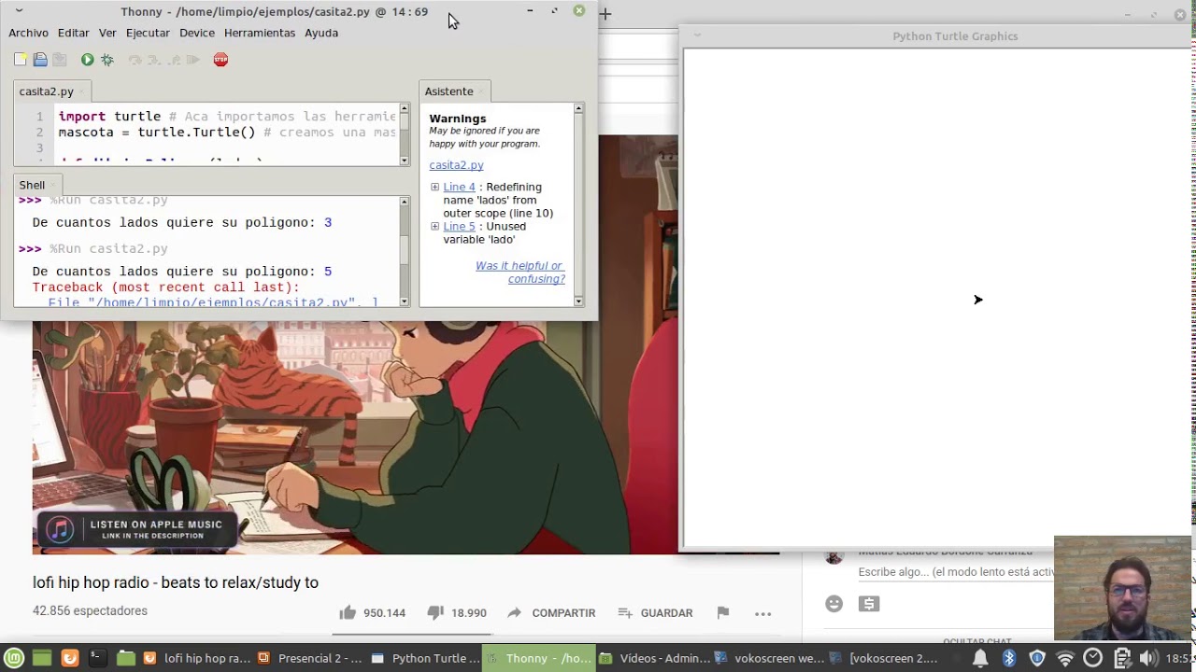Click the Traceback error text in Shell
The height and width of the screenshot is (672, 1196).
[165, 287]
